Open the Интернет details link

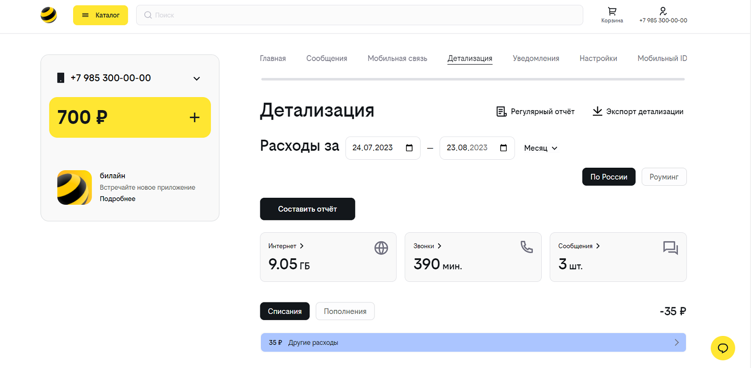[286, 246]
